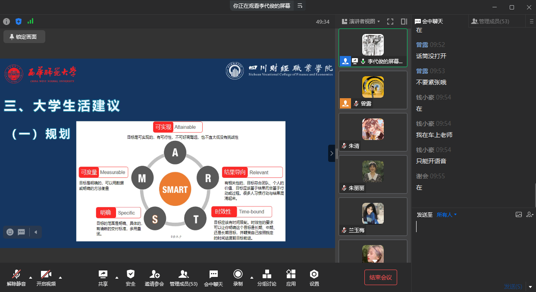Switch to the Manage Members (管理成员) tab
This screenshot has height=292, width=536.
(490, 21)
